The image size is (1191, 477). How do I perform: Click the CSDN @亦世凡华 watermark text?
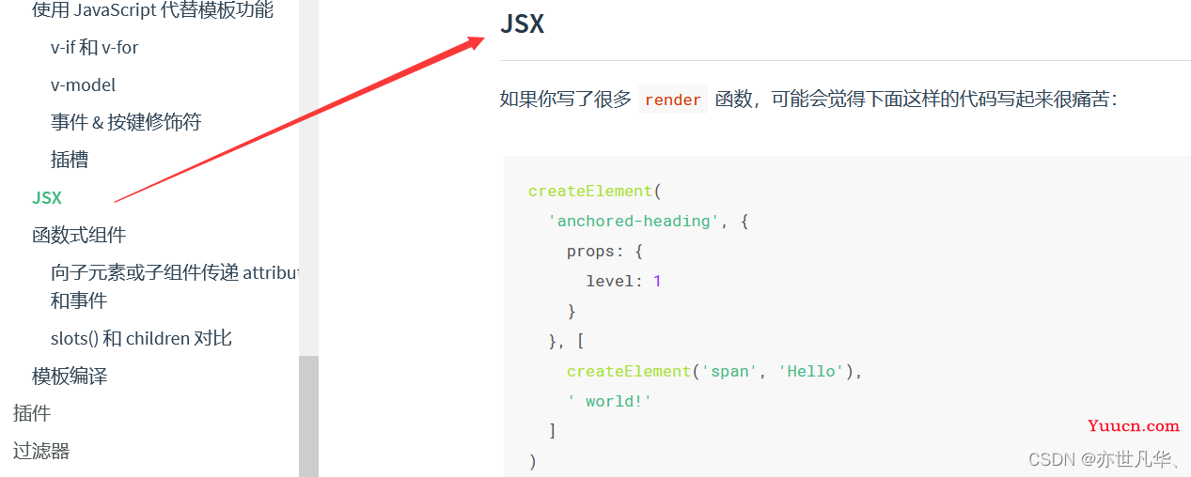[1105, 459]
